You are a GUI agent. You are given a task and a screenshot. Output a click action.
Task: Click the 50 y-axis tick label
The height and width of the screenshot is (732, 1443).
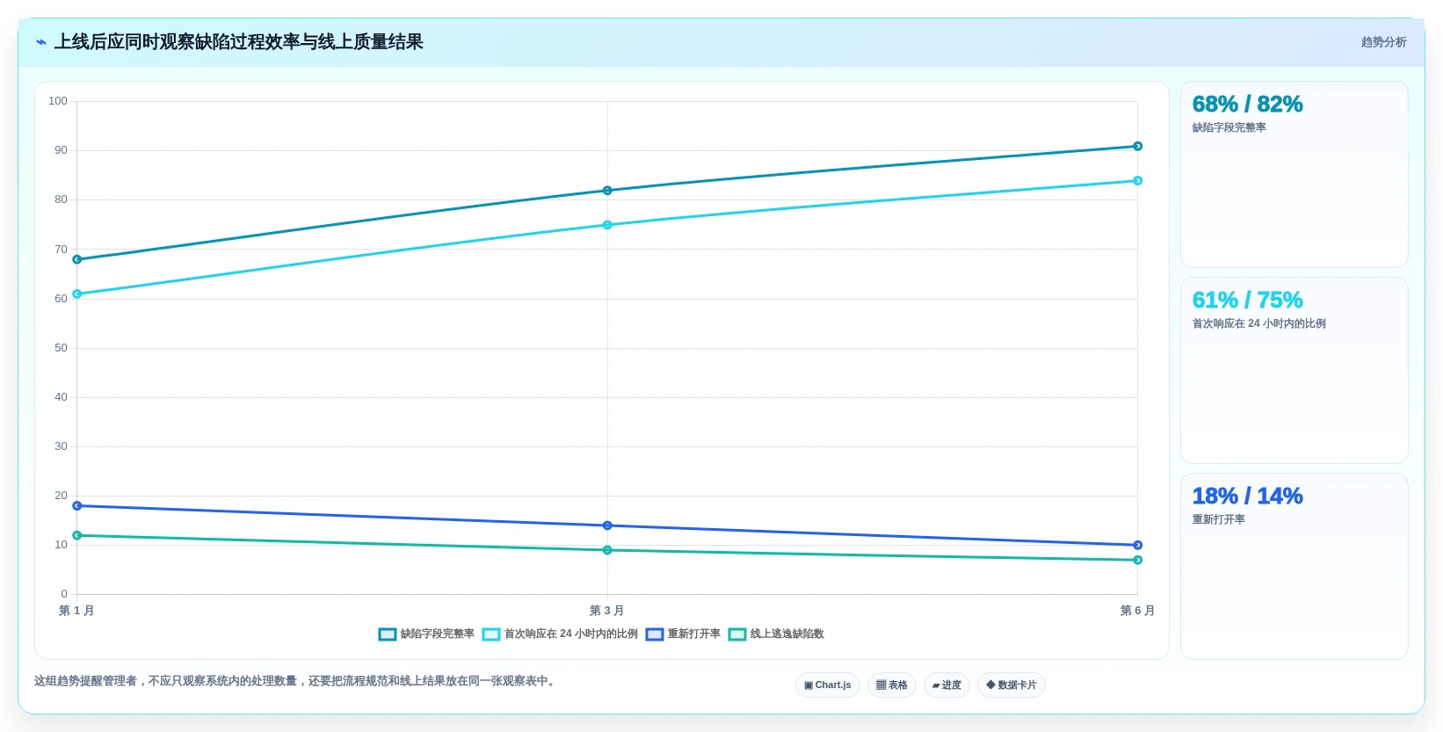[61, 348]
